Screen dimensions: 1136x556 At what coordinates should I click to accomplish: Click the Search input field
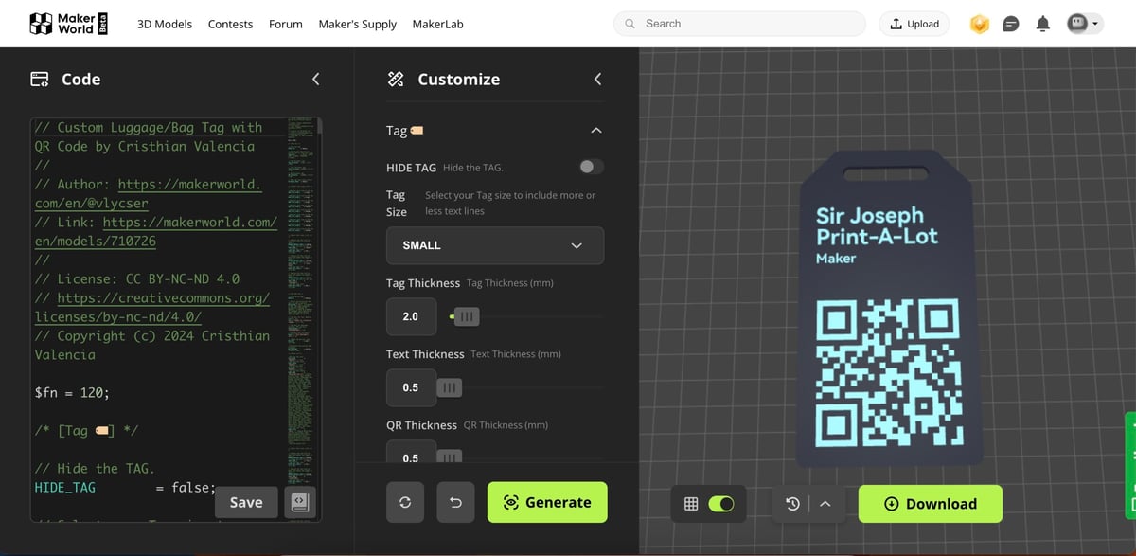point(739,24)
